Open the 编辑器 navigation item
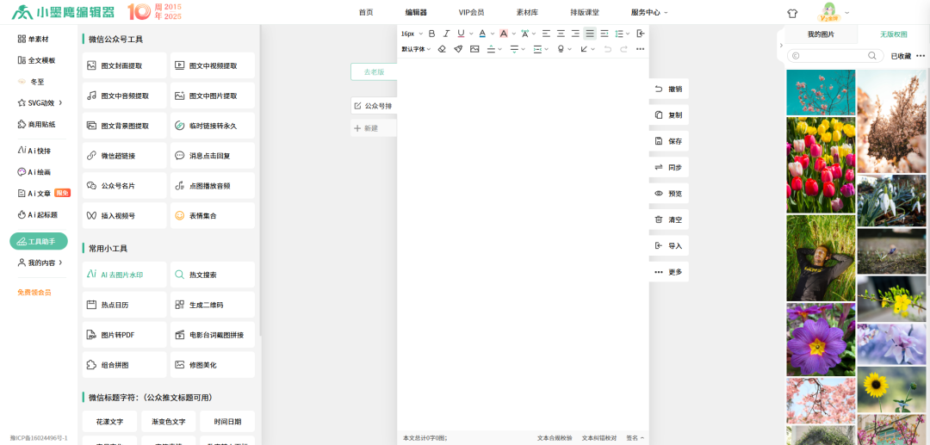Viewport: 930px width, 445px height. (416, 12)
